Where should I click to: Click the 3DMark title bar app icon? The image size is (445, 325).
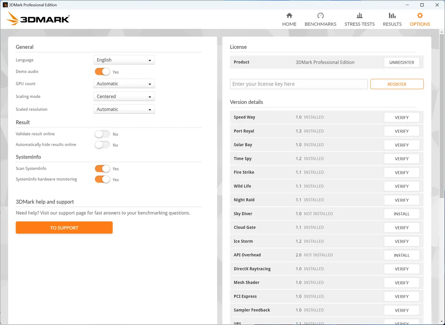5,5
